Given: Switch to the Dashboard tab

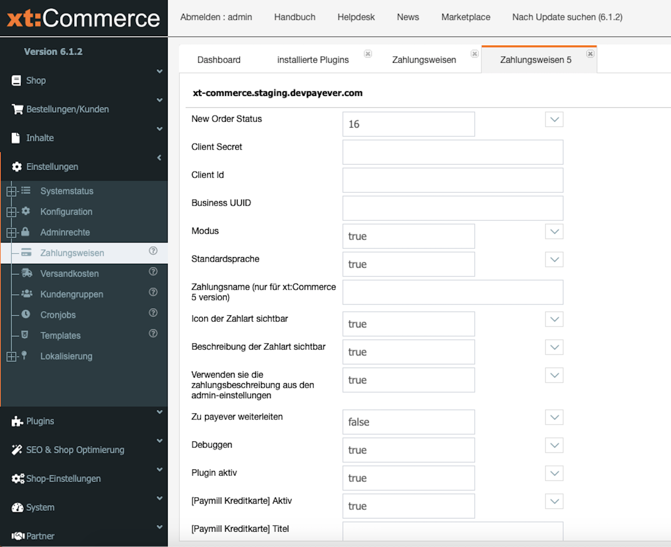Looking at the screenshot, I should 219,60.
